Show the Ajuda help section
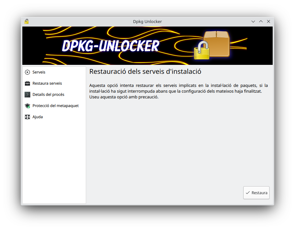295x230 pixels. click(x=38, y=117)
